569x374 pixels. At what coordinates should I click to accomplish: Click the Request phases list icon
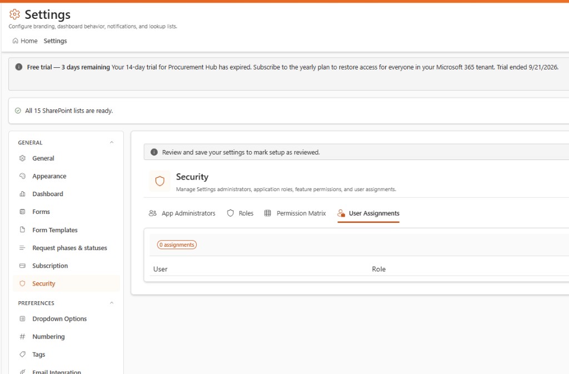[22, 248]
